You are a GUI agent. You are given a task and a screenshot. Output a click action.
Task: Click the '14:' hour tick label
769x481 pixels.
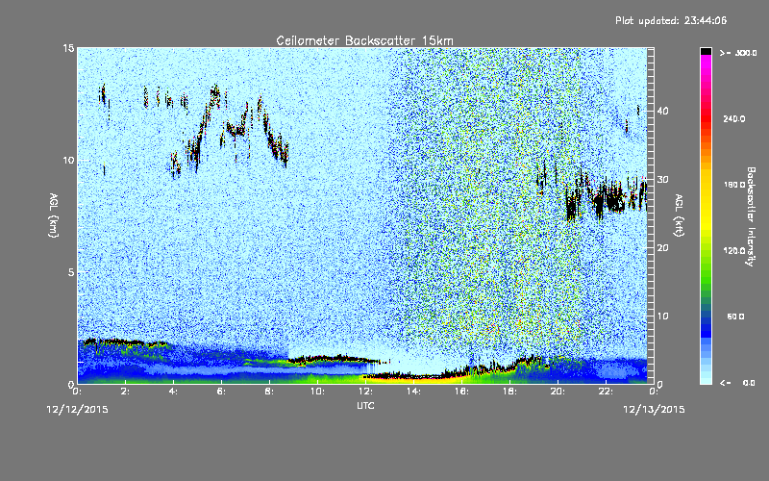[414, 392]
